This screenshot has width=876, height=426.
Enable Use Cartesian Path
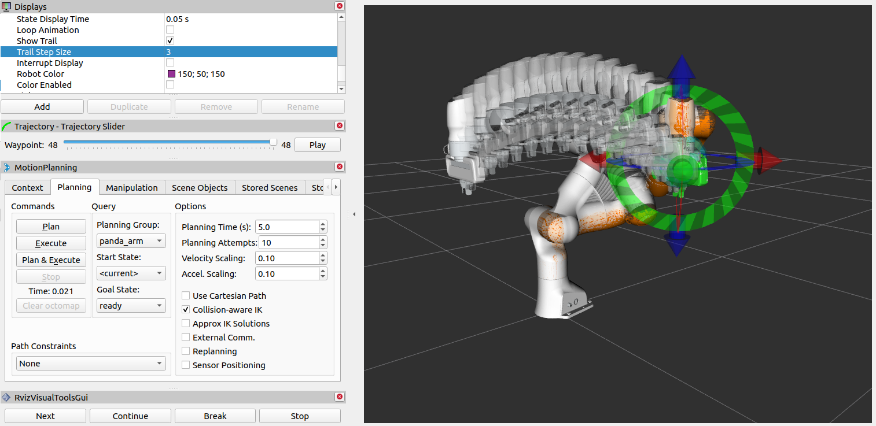tap(186, 296)
